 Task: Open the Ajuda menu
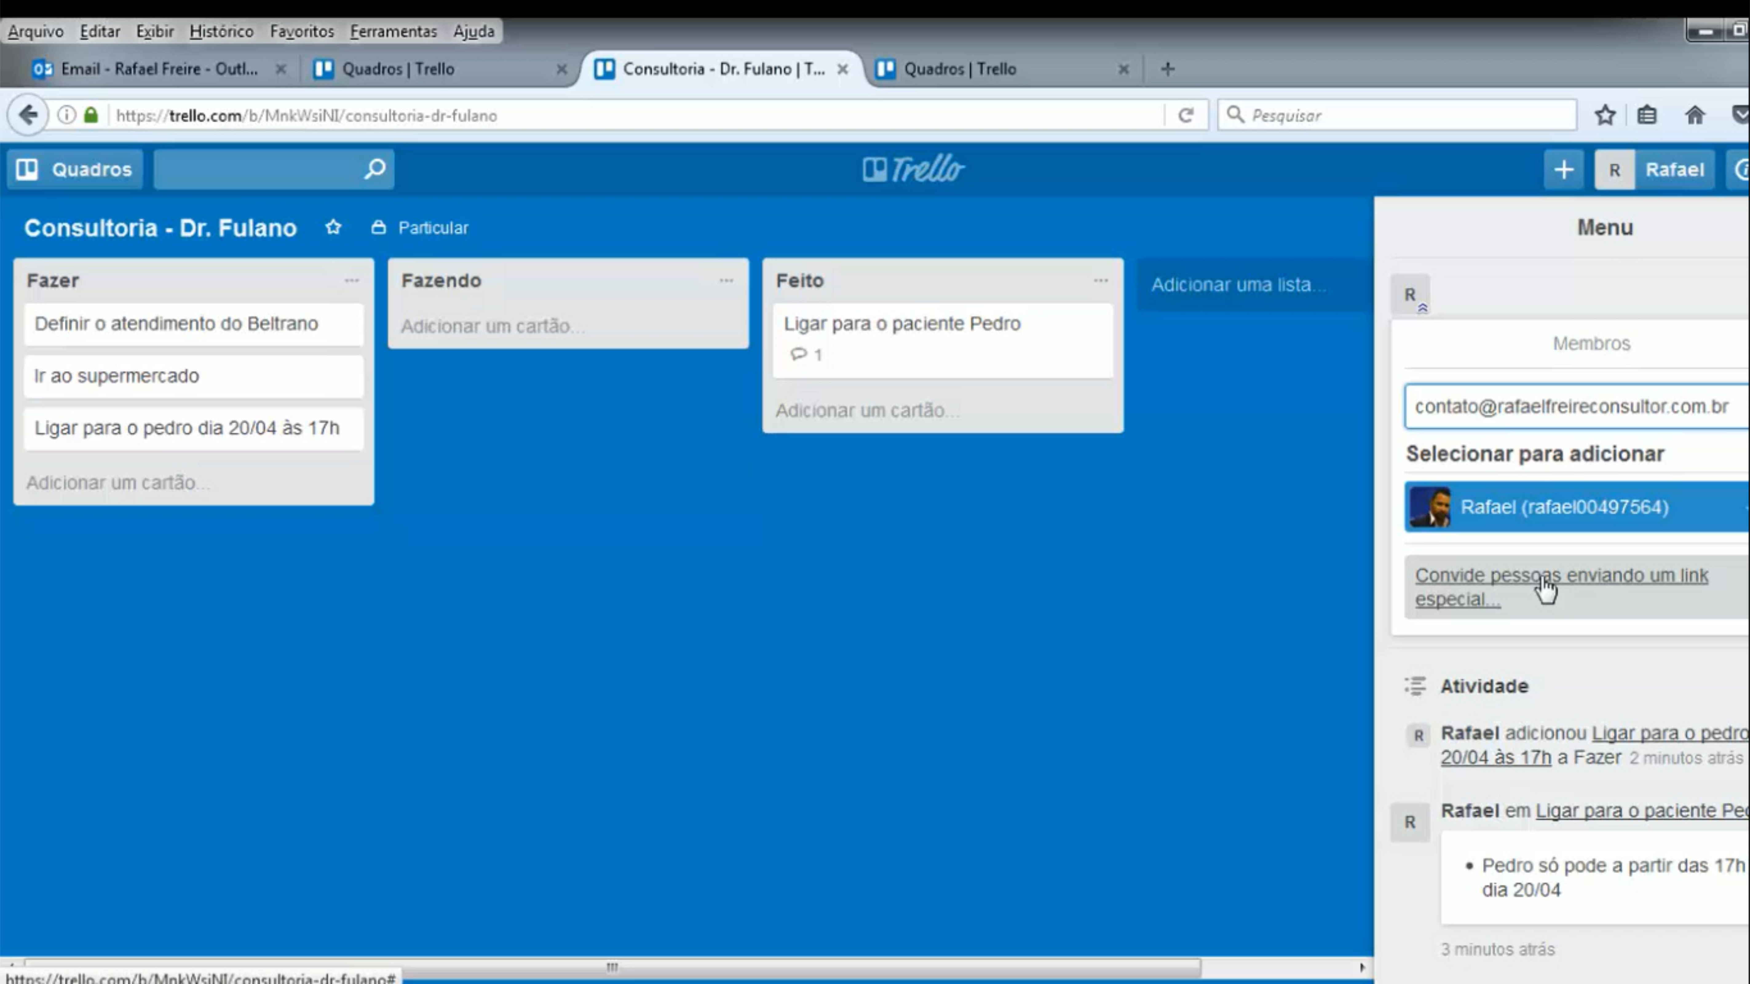[474, 31]
